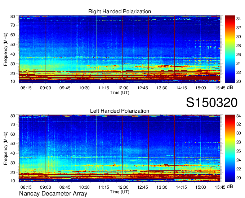Select 26 dB mark on Right Handed colour bar
The image size is (245, 198).
tap(239, 55)
